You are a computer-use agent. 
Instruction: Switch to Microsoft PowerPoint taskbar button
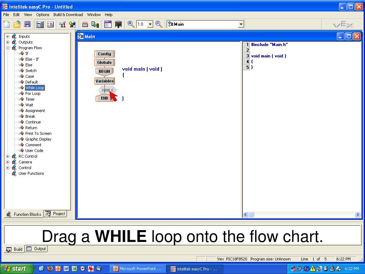(138, 269)
